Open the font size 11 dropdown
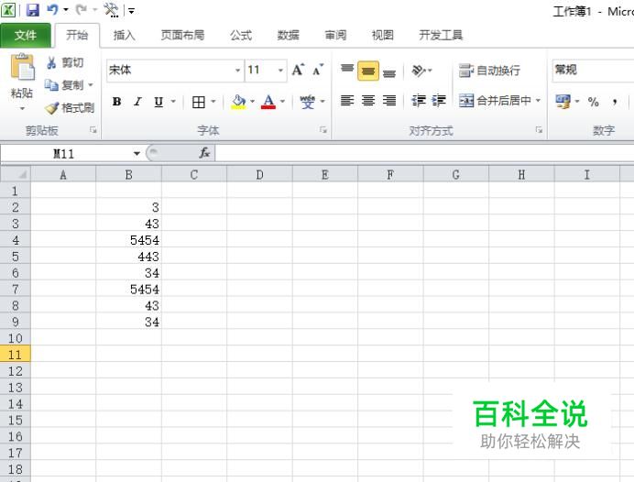 tap(280, 71)
